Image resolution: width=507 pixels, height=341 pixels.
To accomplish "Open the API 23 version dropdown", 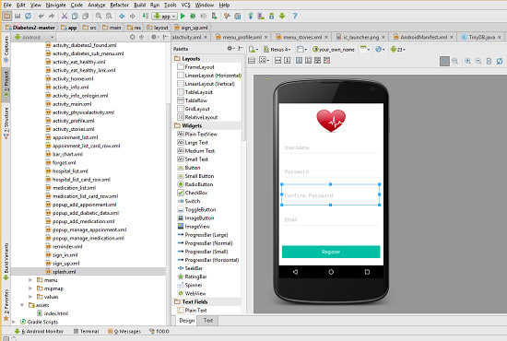I will 397,50.
